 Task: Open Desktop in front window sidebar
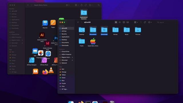pos(66,40)
